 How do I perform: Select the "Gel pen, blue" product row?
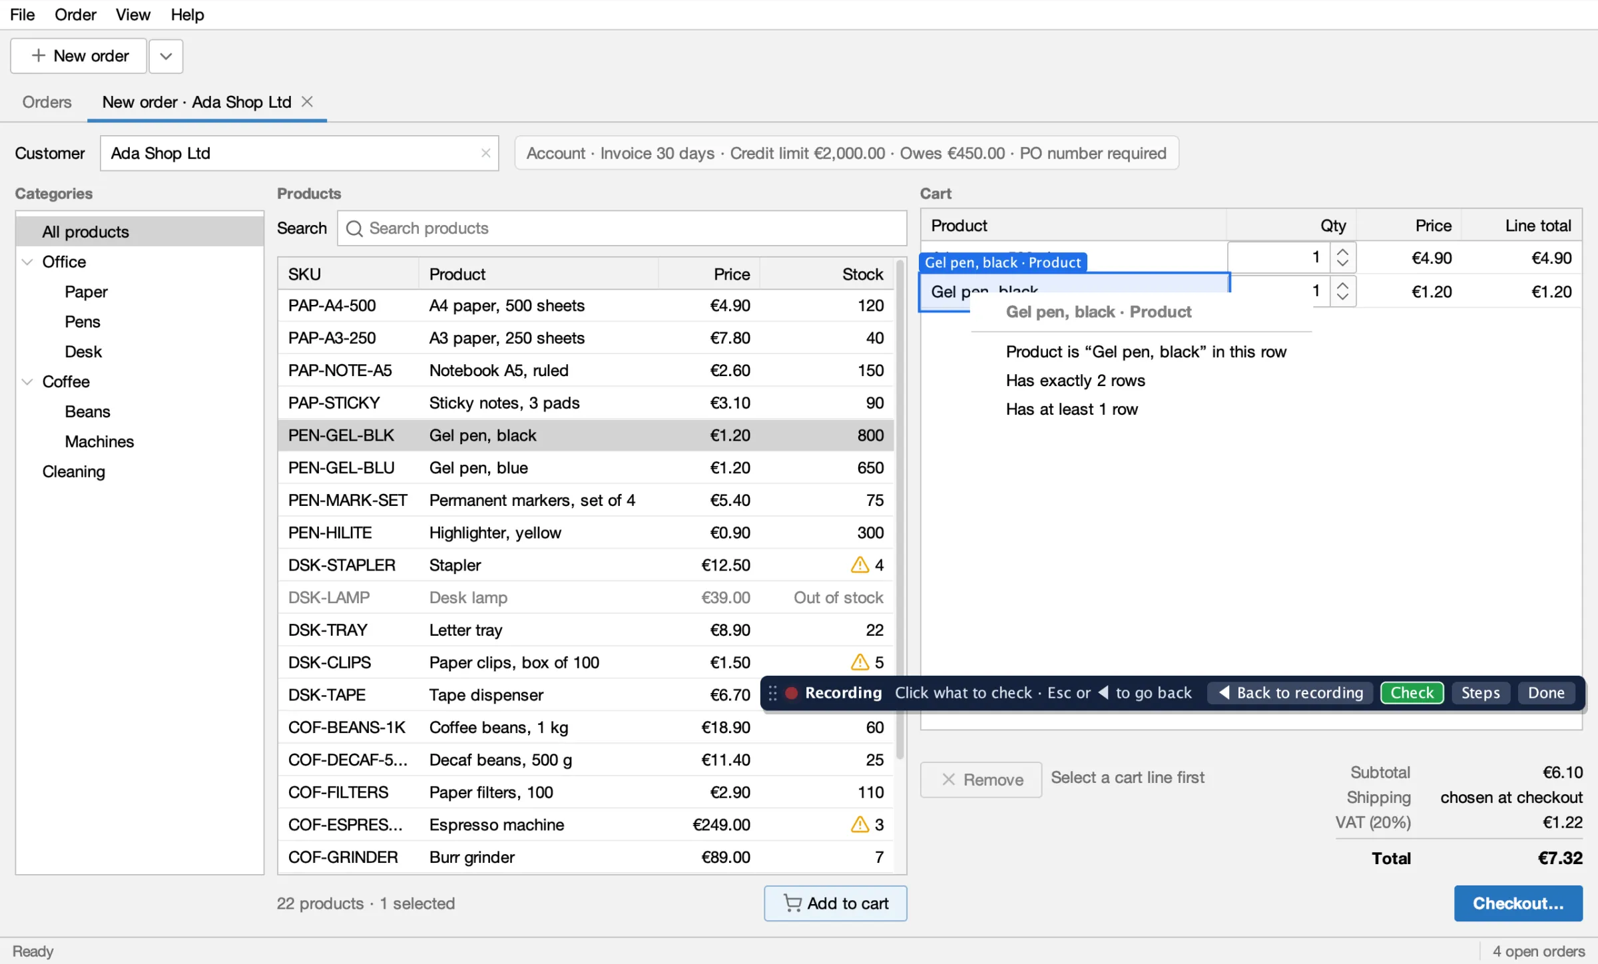click(586, 467)
